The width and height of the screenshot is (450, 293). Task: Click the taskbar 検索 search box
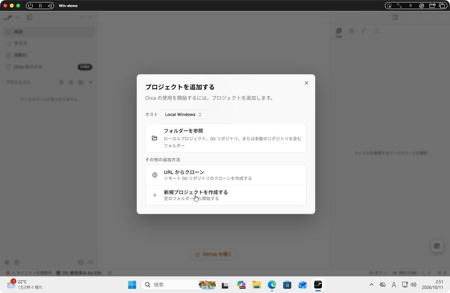pyautogui.click(x=179, y=285)
